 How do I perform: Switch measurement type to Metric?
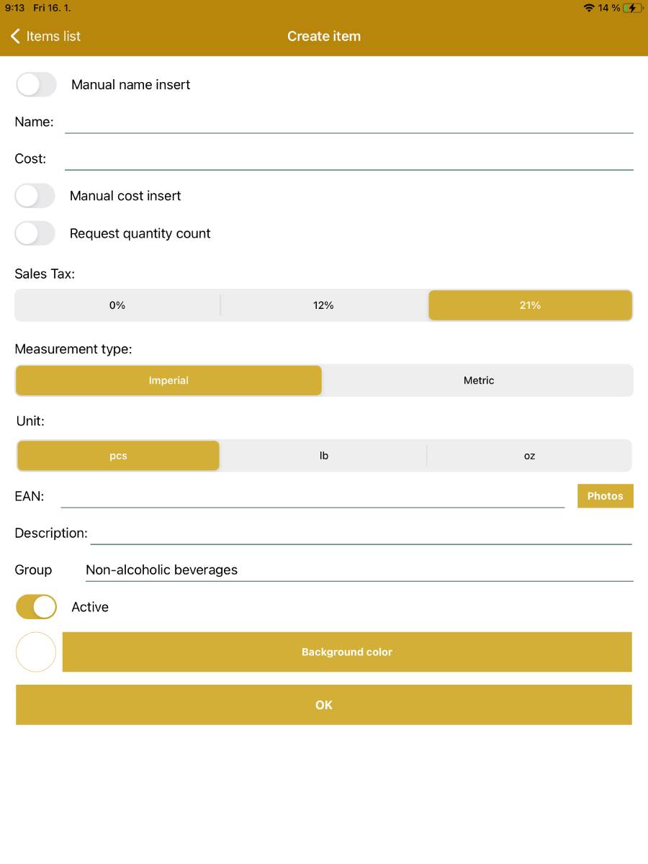point(479,380)
